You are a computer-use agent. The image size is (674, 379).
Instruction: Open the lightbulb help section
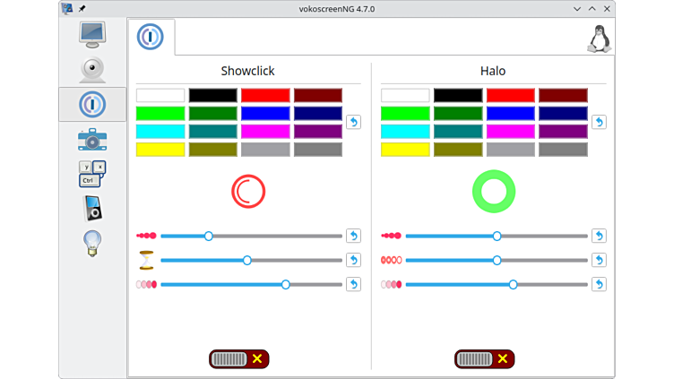click(x=92, y=243)
